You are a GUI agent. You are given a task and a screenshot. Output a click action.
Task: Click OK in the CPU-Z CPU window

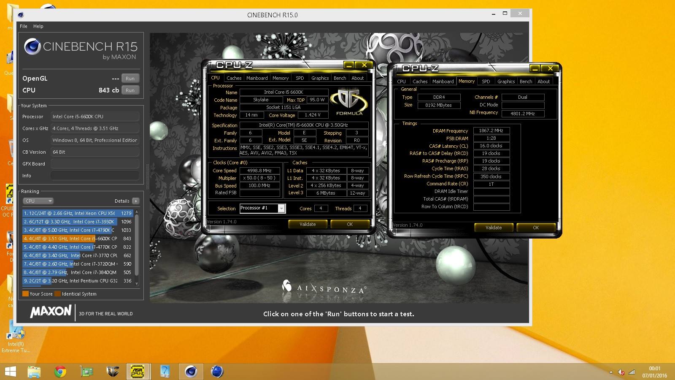[350, 224]
